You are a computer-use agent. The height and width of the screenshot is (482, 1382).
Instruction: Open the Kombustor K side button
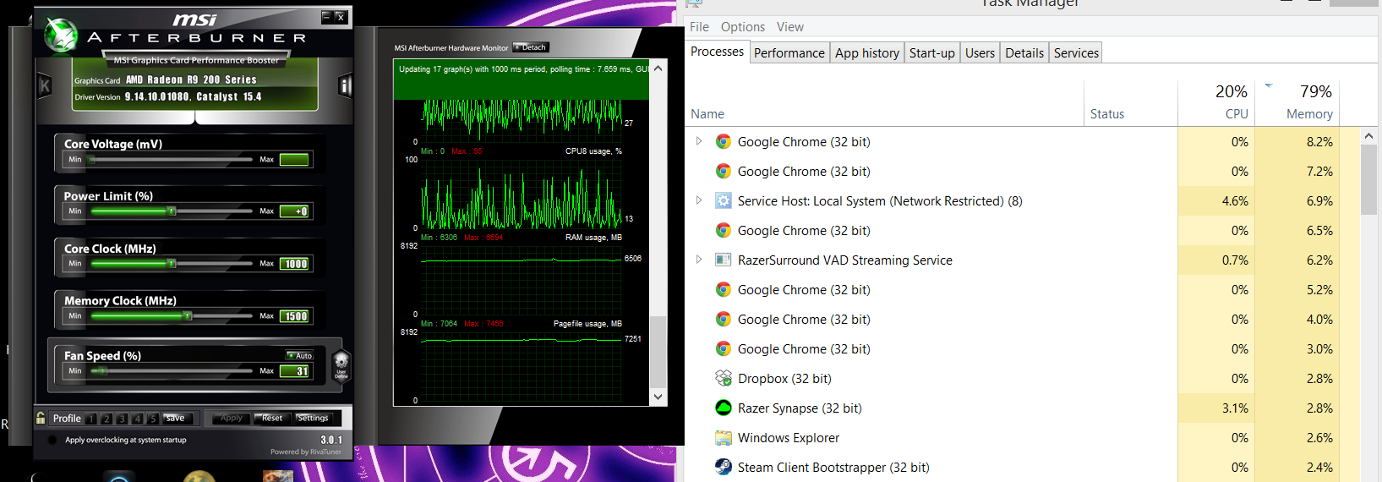coord(45,85)
